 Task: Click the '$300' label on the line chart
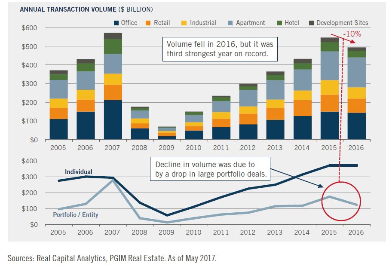(29, 177)
